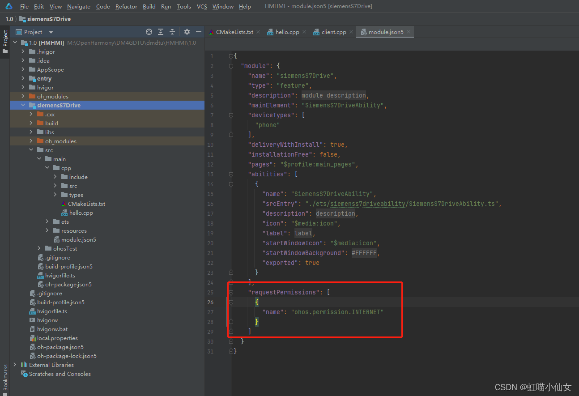Open the Edit menu
The height and width of the screenshot is (396, 579).
(x=39, y=6)
